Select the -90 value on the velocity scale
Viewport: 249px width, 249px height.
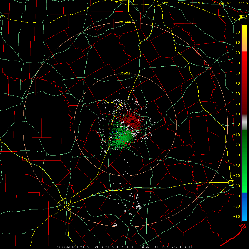point(237,217)
